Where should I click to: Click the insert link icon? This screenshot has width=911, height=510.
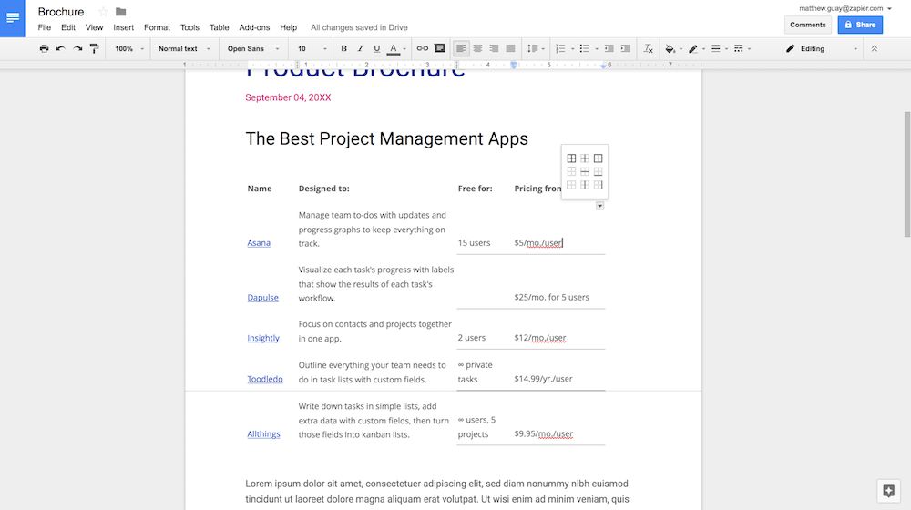[x=422, y=49]
